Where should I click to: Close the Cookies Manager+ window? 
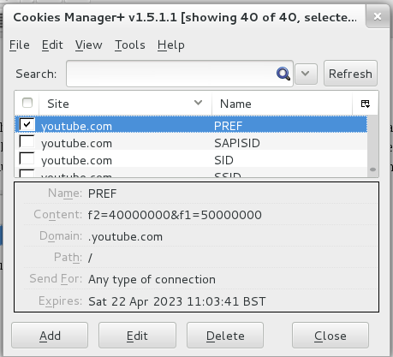(x=378, y=16)
